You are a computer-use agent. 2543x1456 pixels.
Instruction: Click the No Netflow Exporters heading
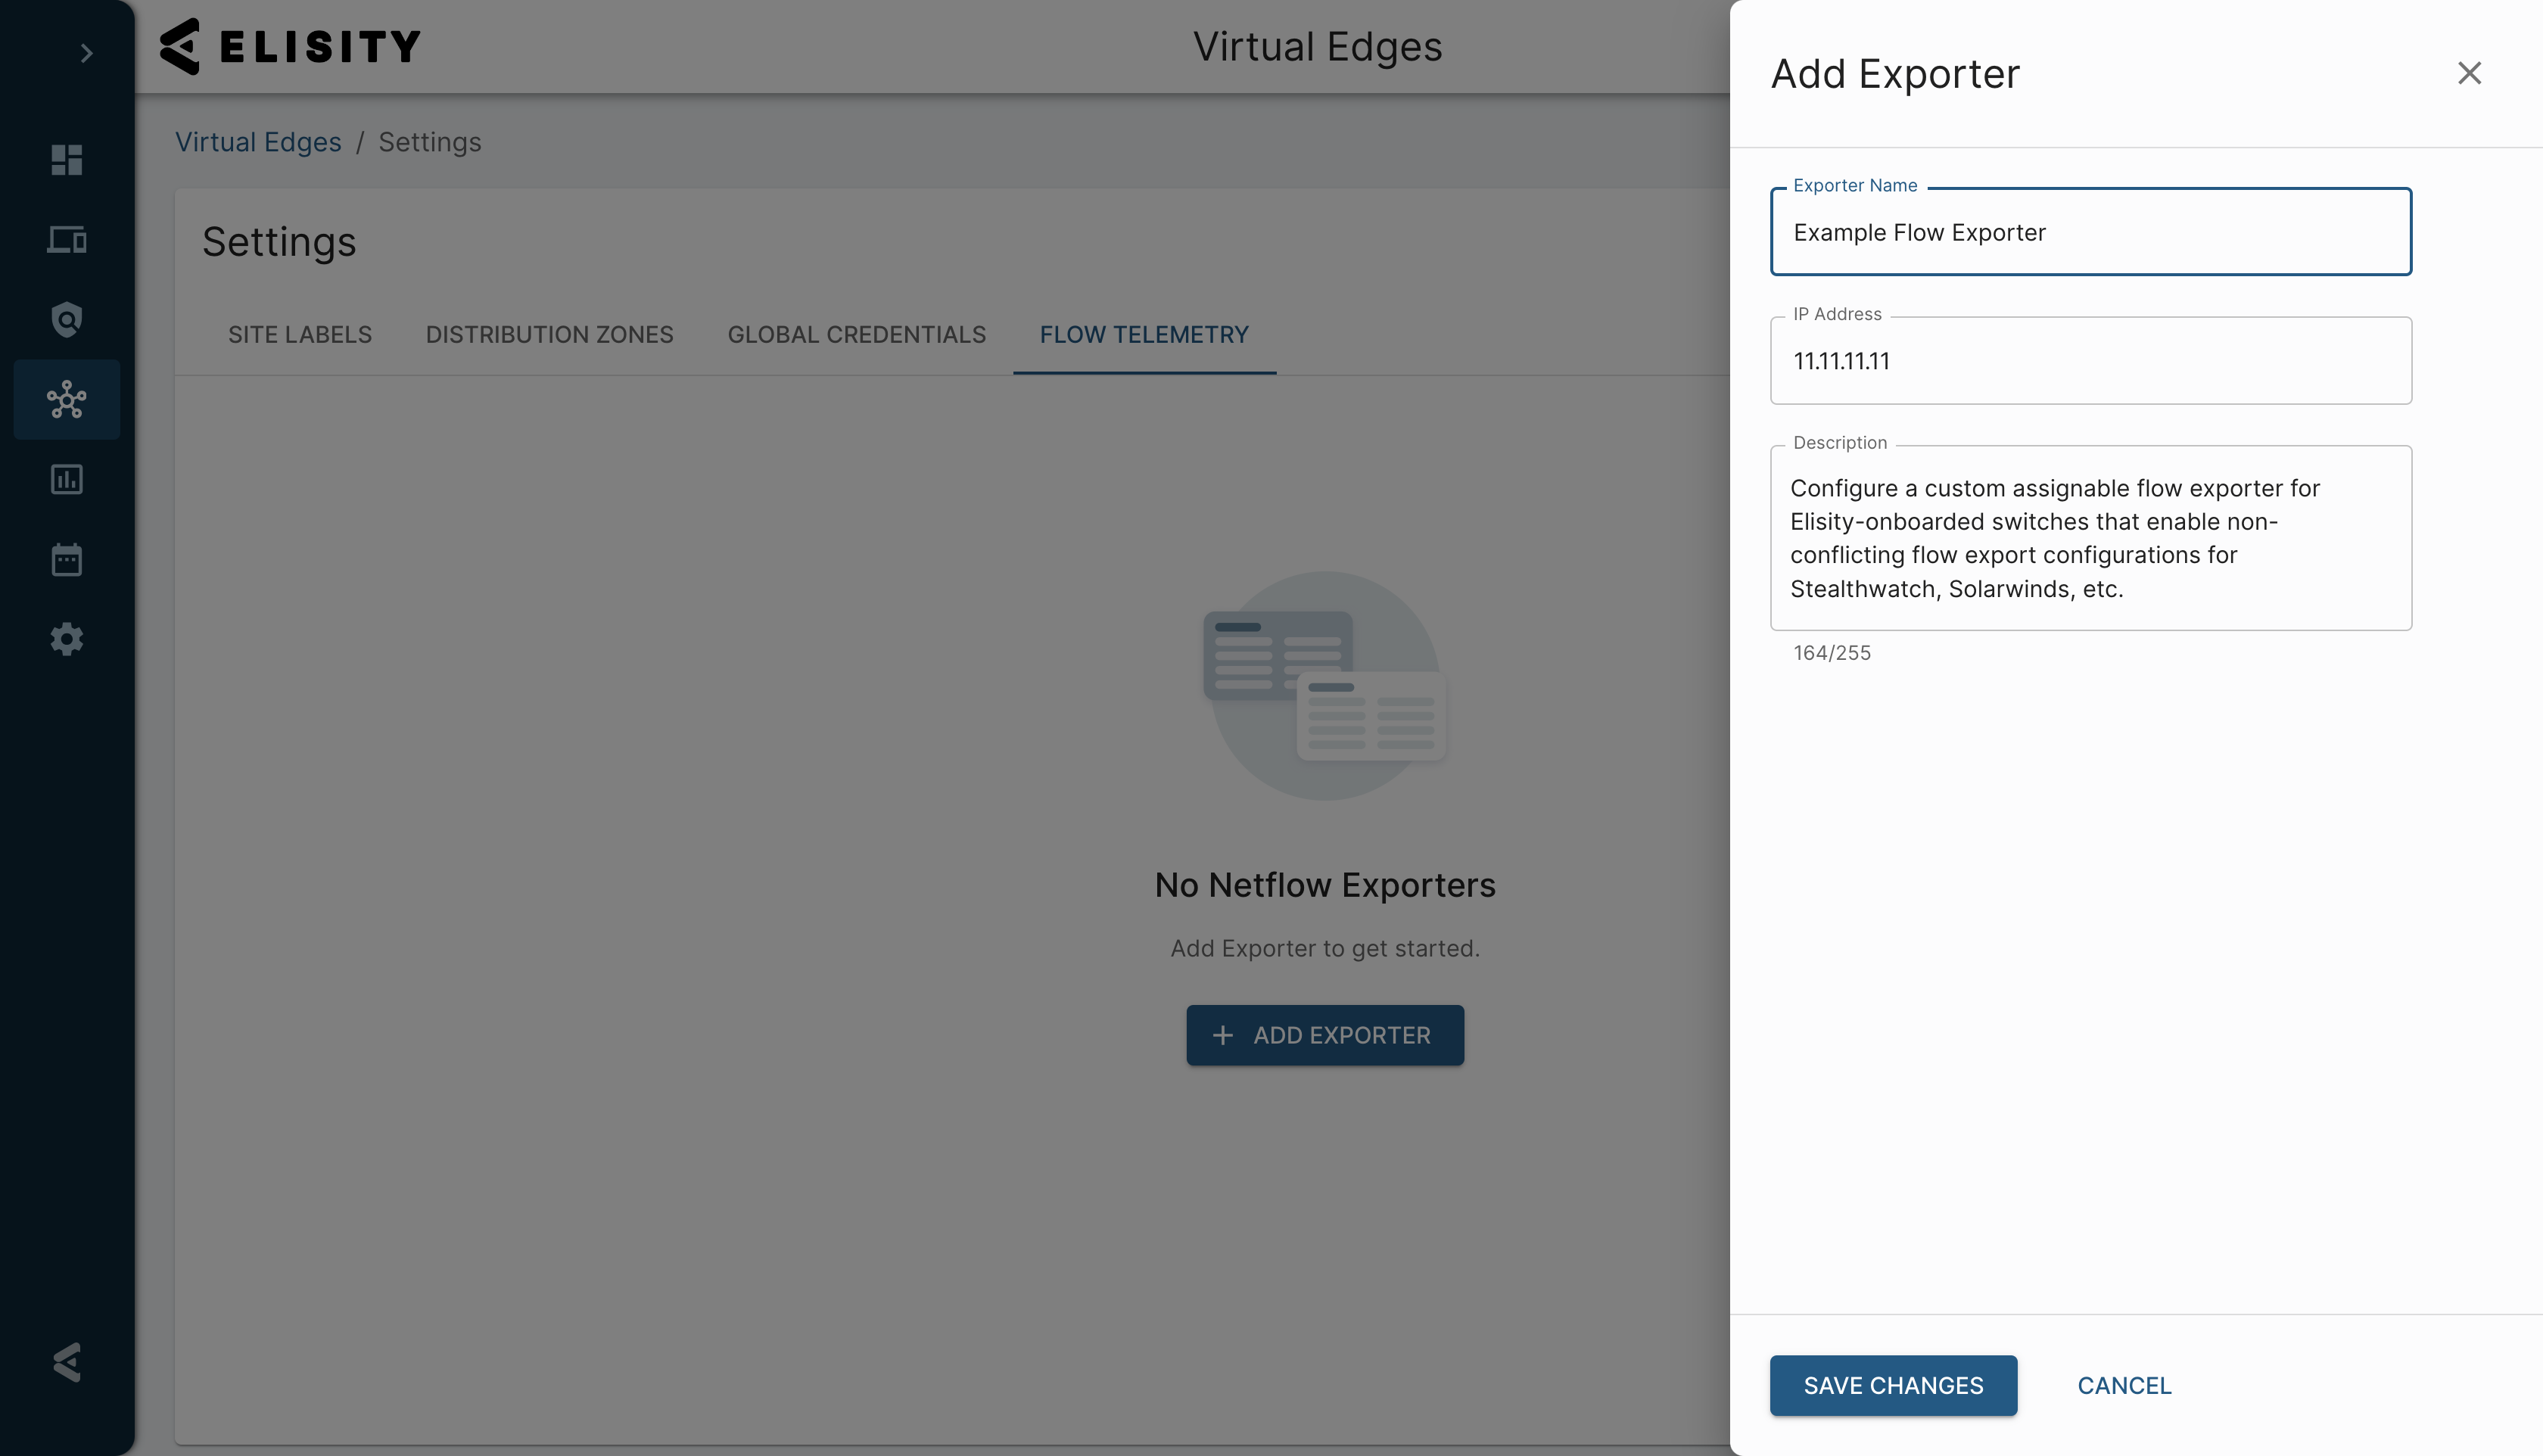[1325, 885]
